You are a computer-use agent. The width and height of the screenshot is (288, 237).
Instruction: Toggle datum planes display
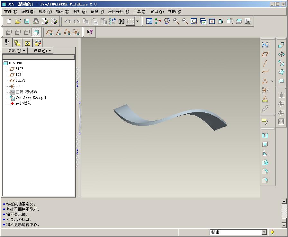click(50, 32)
